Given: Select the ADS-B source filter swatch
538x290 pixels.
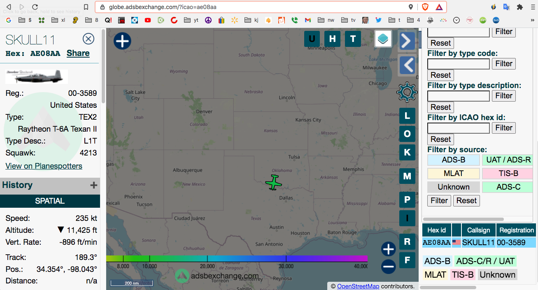Looking at the screenshot, I should [x=454, y=160].
